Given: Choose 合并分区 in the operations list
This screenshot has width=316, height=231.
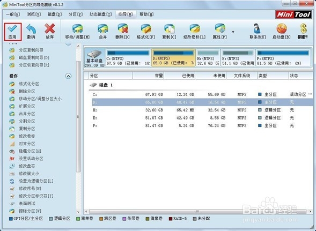Looking at the screenshot, I should click(x=27, y=114).
